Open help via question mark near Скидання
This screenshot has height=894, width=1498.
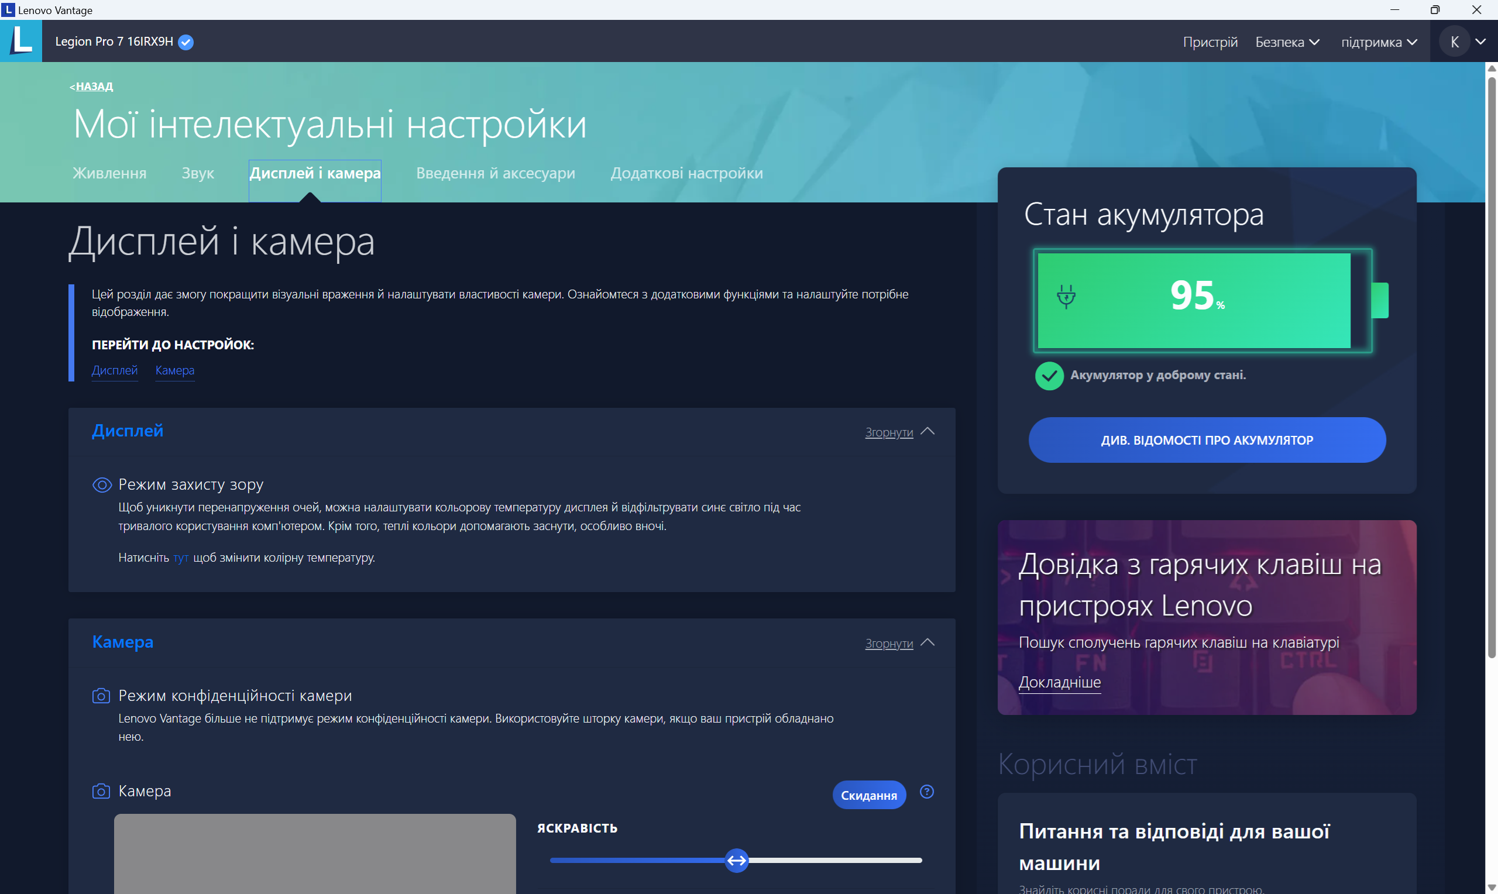coord(926,791)
